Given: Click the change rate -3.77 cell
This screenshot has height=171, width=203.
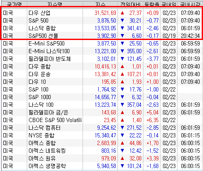Looking at the screenshot, I should click(153, 59).
